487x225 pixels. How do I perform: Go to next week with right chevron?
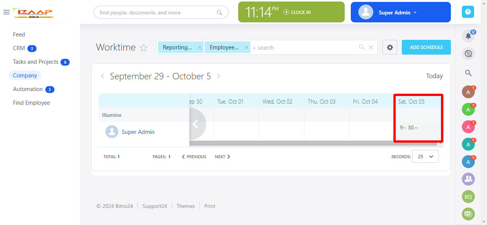coord(218,76)
